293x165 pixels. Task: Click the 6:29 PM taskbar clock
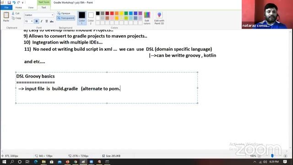[274, 162]
